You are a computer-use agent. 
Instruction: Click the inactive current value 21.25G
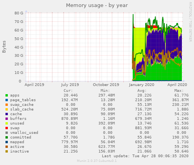click(x=71, y=151)
